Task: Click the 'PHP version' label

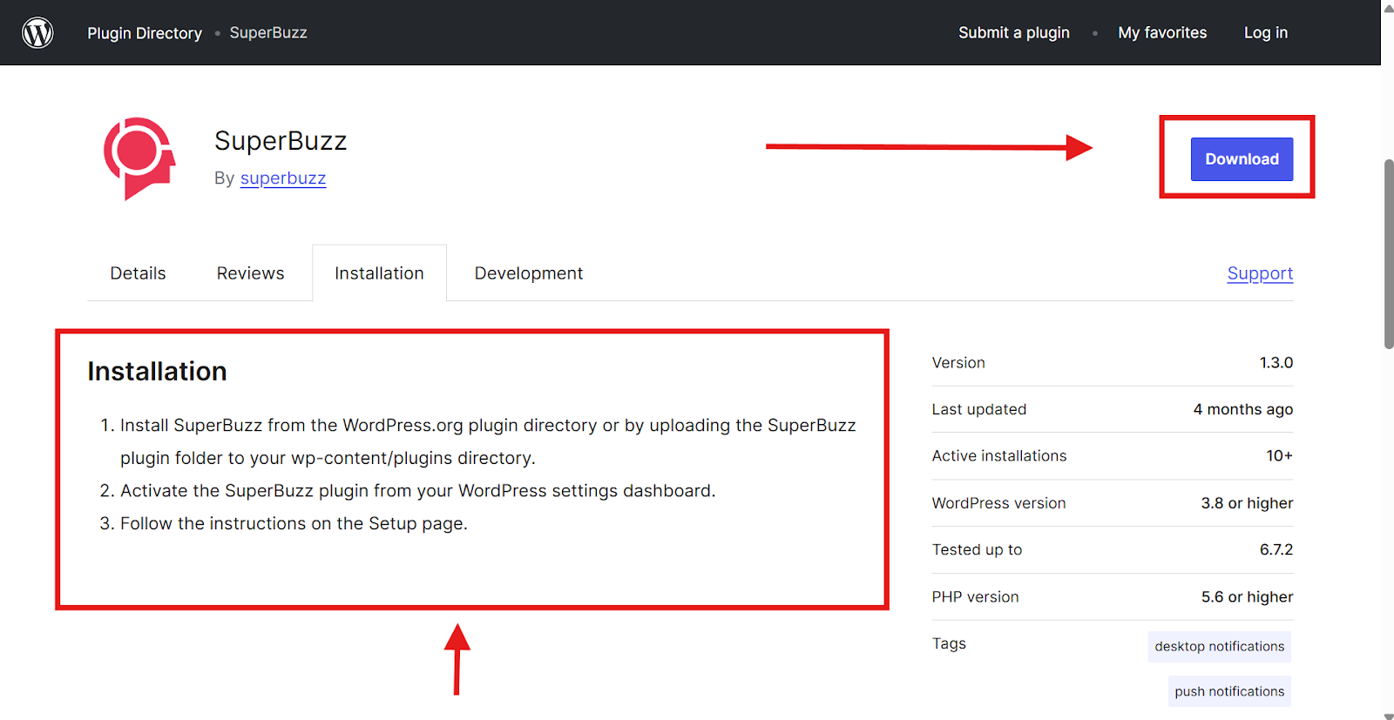Action: [975, 597]
